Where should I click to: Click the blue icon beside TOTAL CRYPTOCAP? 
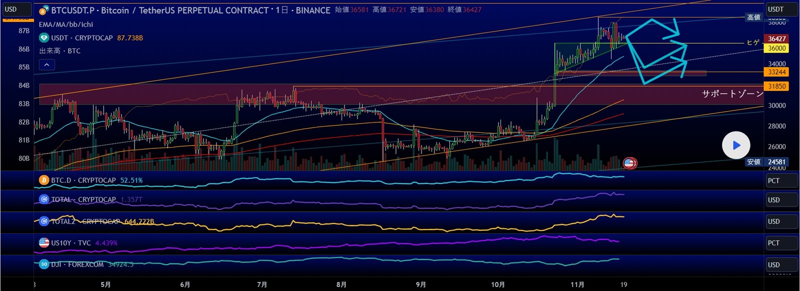44,199
